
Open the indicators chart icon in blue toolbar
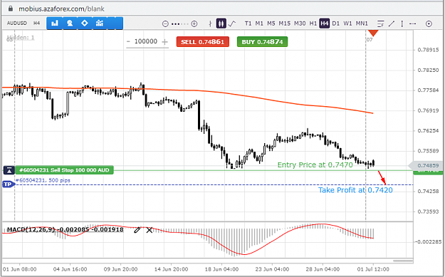coord(100,23)
